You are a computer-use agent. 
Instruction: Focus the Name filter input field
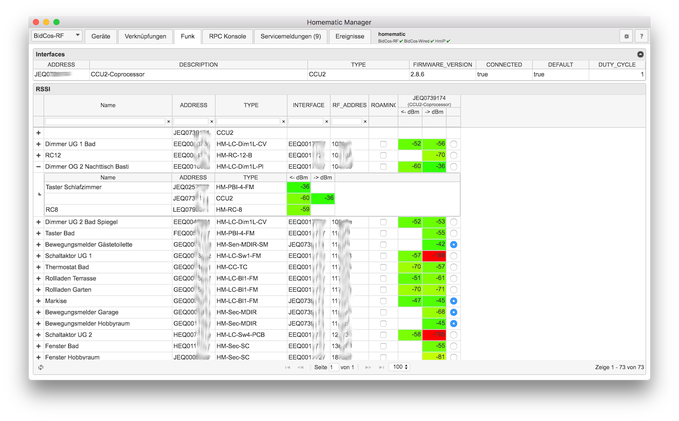pyautogui.click(x=105, y=122)
